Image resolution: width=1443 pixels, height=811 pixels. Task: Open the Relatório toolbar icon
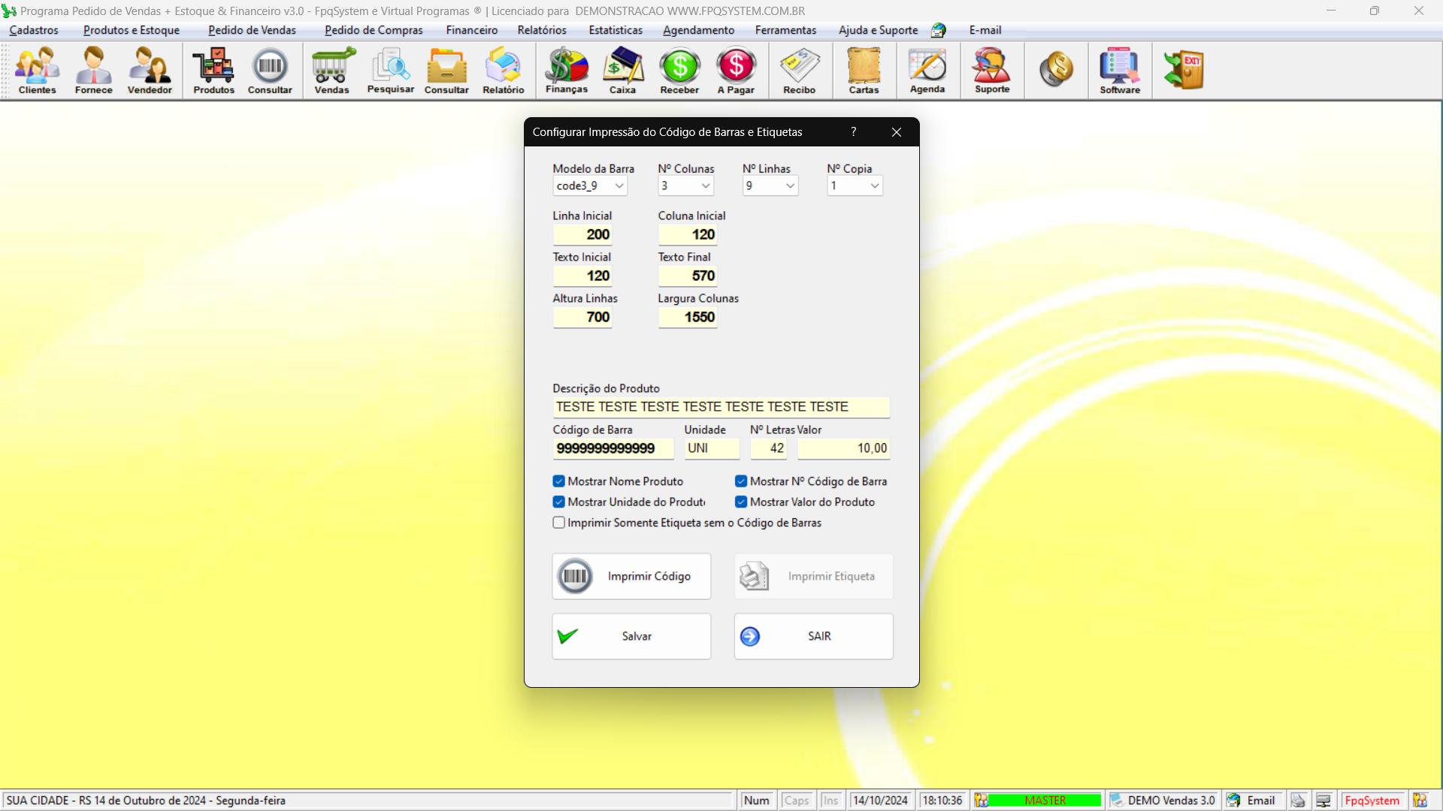[x=503, y=71]
